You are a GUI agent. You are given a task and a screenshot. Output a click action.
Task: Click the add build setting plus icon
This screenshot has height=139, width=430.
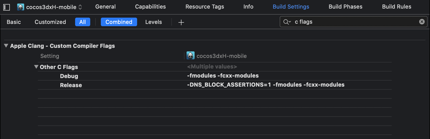181,22
